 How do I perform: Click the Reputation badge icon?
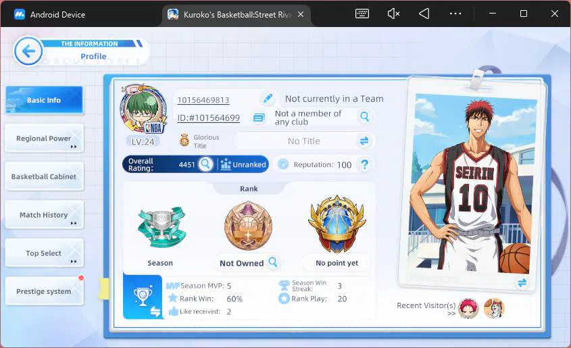(x=283, y=164)
